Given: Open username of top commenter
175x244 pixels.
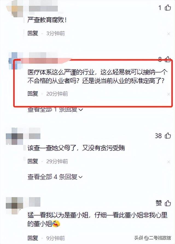Looking at the screenshot, I should [x=43, y=6].
